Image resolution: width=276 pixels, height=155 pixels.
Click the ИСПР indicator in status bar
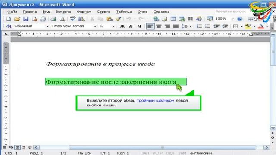[x=157, y=153]
